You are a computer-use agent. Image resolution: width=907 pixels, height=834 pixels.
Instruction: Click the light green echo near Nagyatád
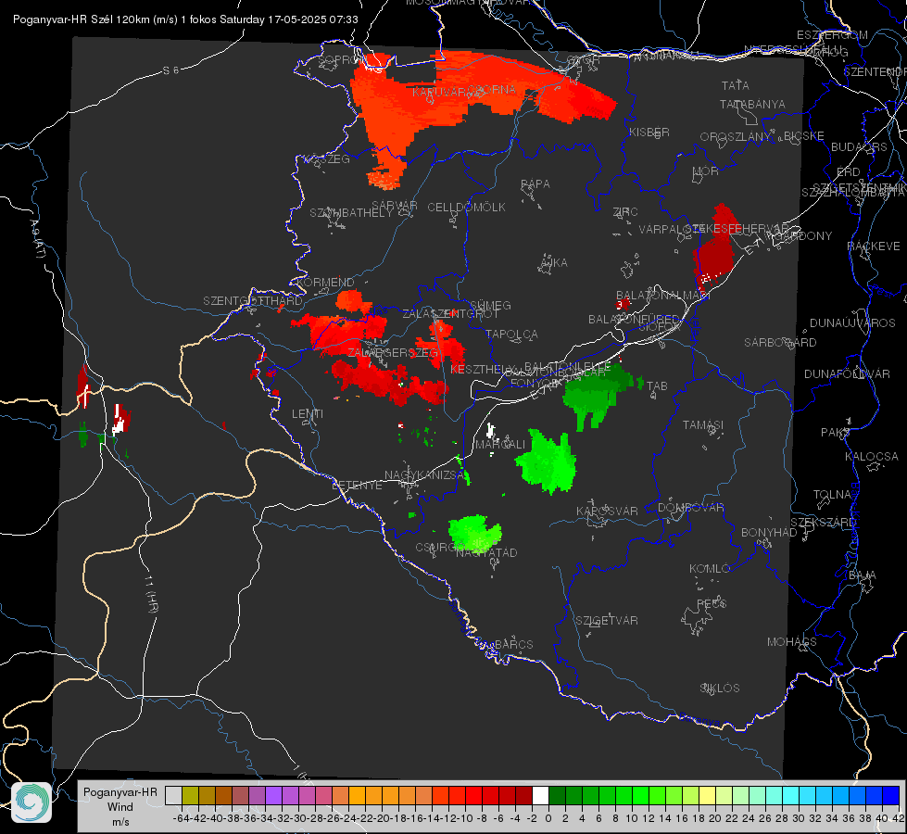(474, 533)
